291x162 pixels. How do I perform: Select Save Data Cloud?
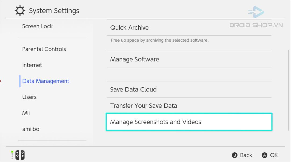[x=189, y=90]
